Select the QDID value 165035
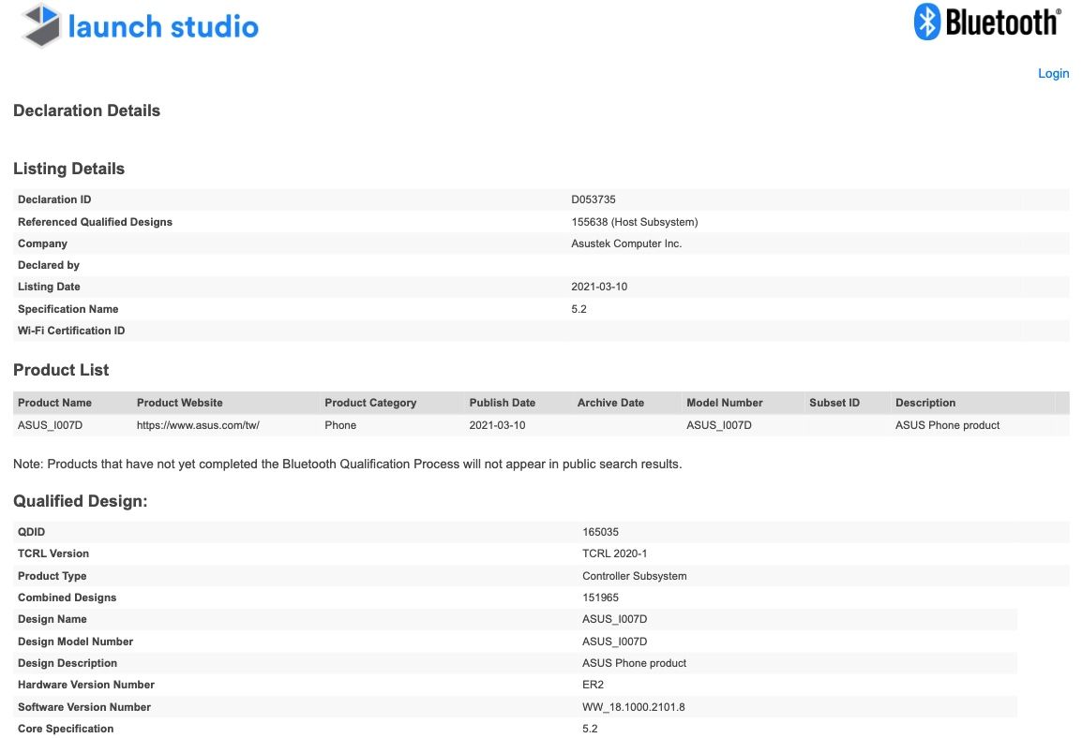The height and width of the screenshot is (738, 1082). pos(600,532)
